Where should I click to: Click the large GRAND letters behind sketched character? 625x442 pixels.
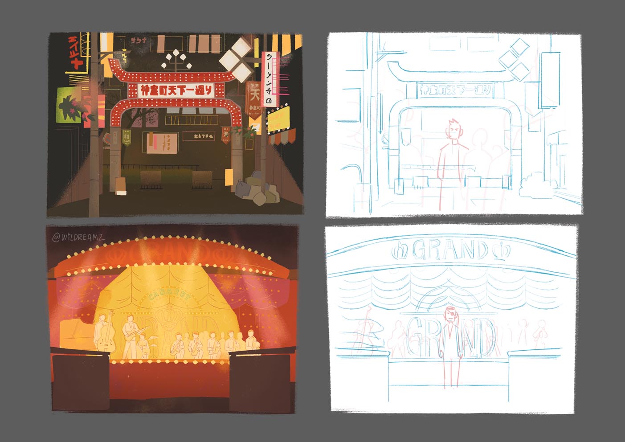tap(451, 336)
